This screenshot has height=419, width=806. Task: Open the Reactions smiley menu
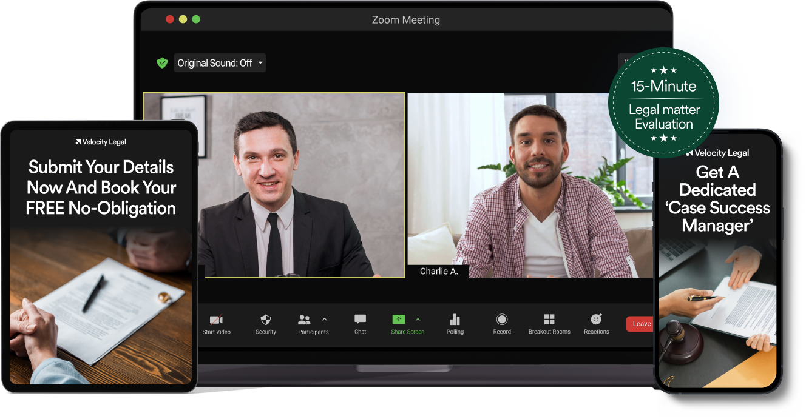(x=596, y=320)
